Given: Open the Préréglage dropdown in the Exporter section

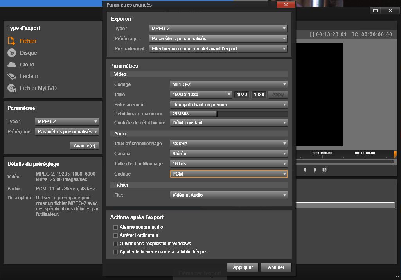Looking at the screenshot, I should (218, 39).
